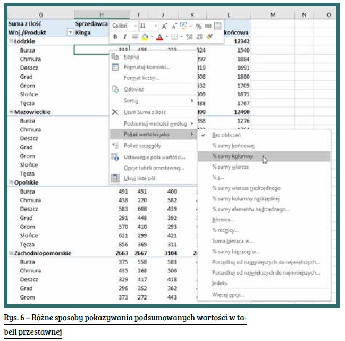Toggle bold in the mini toolbar
This screenshot has height=341, width=345.
tap(115, 37)
